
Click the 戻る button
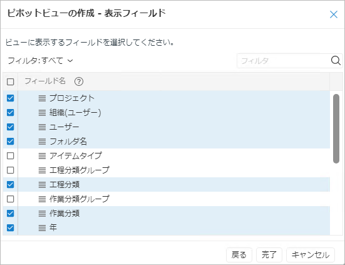pyautogui.click(x=239, y=255)
